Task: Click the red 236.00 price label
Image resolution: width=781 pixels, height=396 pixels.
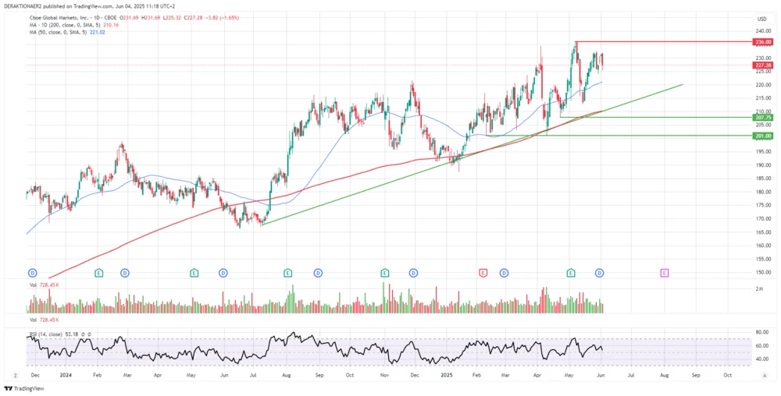Action: click(x=762, y=43)
